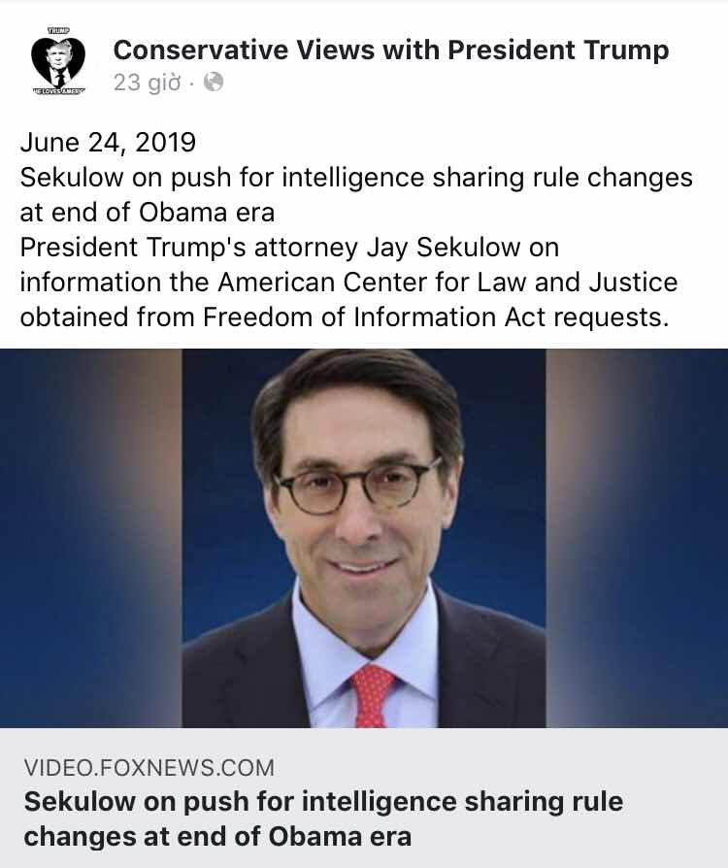Open the page's heart-shaped Trump profile picture
Screen dimensions: 728x868
click(x=58, y=61)
